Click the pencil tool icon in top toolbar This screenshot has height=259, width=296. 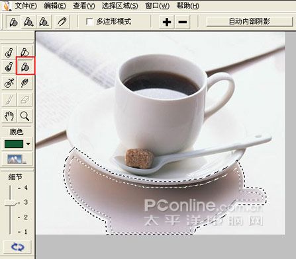point(62,22)
